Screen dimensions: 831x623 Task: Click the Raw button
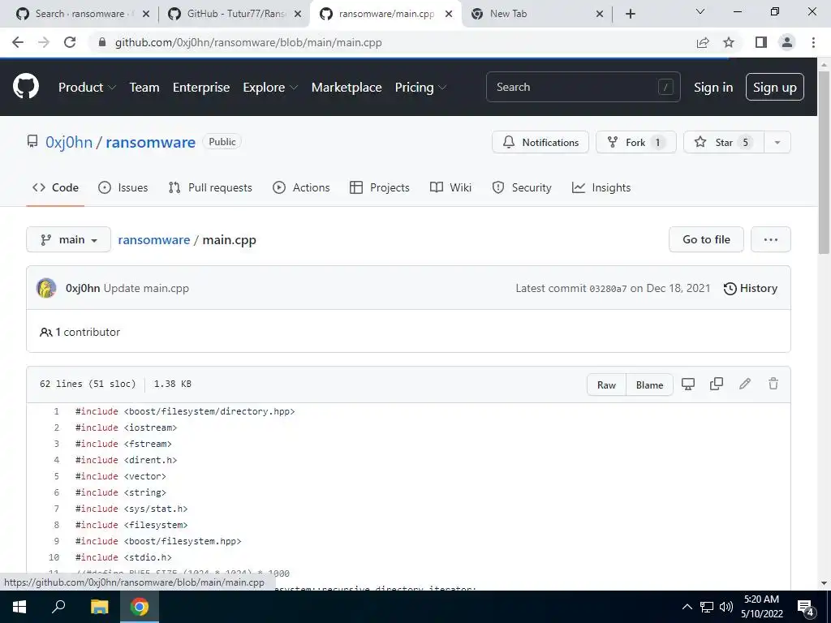pos(607,385)
